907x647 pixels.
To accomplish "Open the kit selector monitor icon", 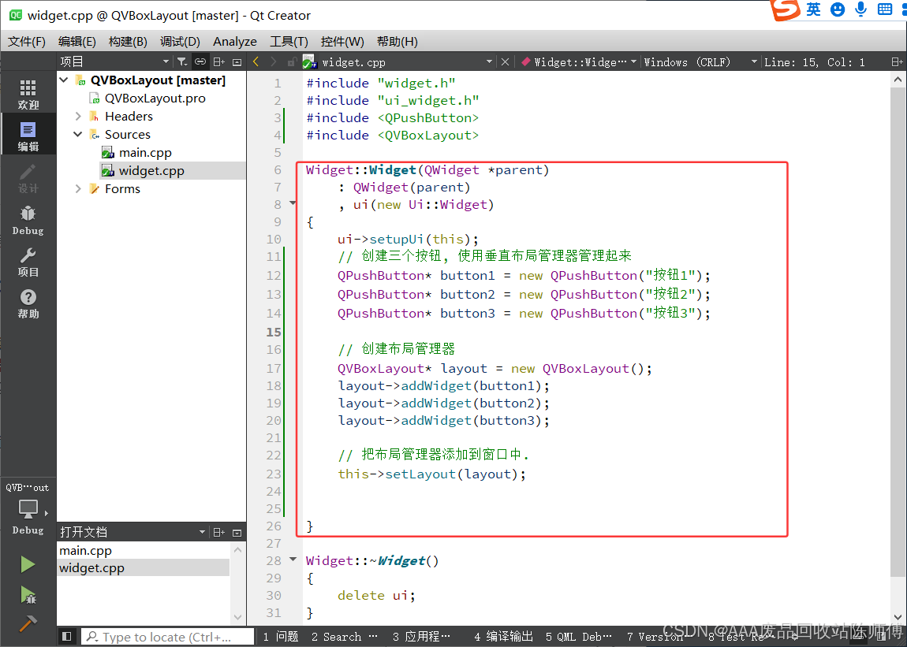I will click(28, 510).
